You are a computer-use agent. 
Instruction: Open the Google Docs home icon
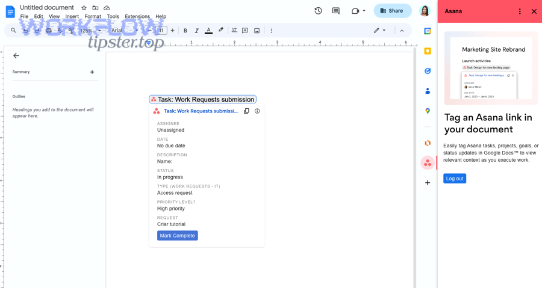coord(10,11)
